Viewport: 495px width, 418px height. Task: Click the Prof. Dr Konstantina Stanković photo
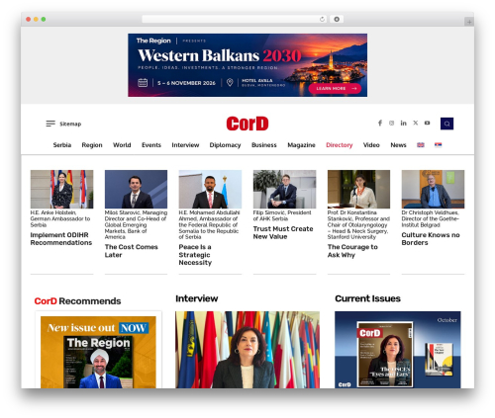(358, 189)
